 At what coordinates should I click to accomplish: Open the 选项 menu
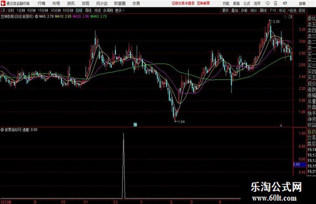[x=257, y=3]
